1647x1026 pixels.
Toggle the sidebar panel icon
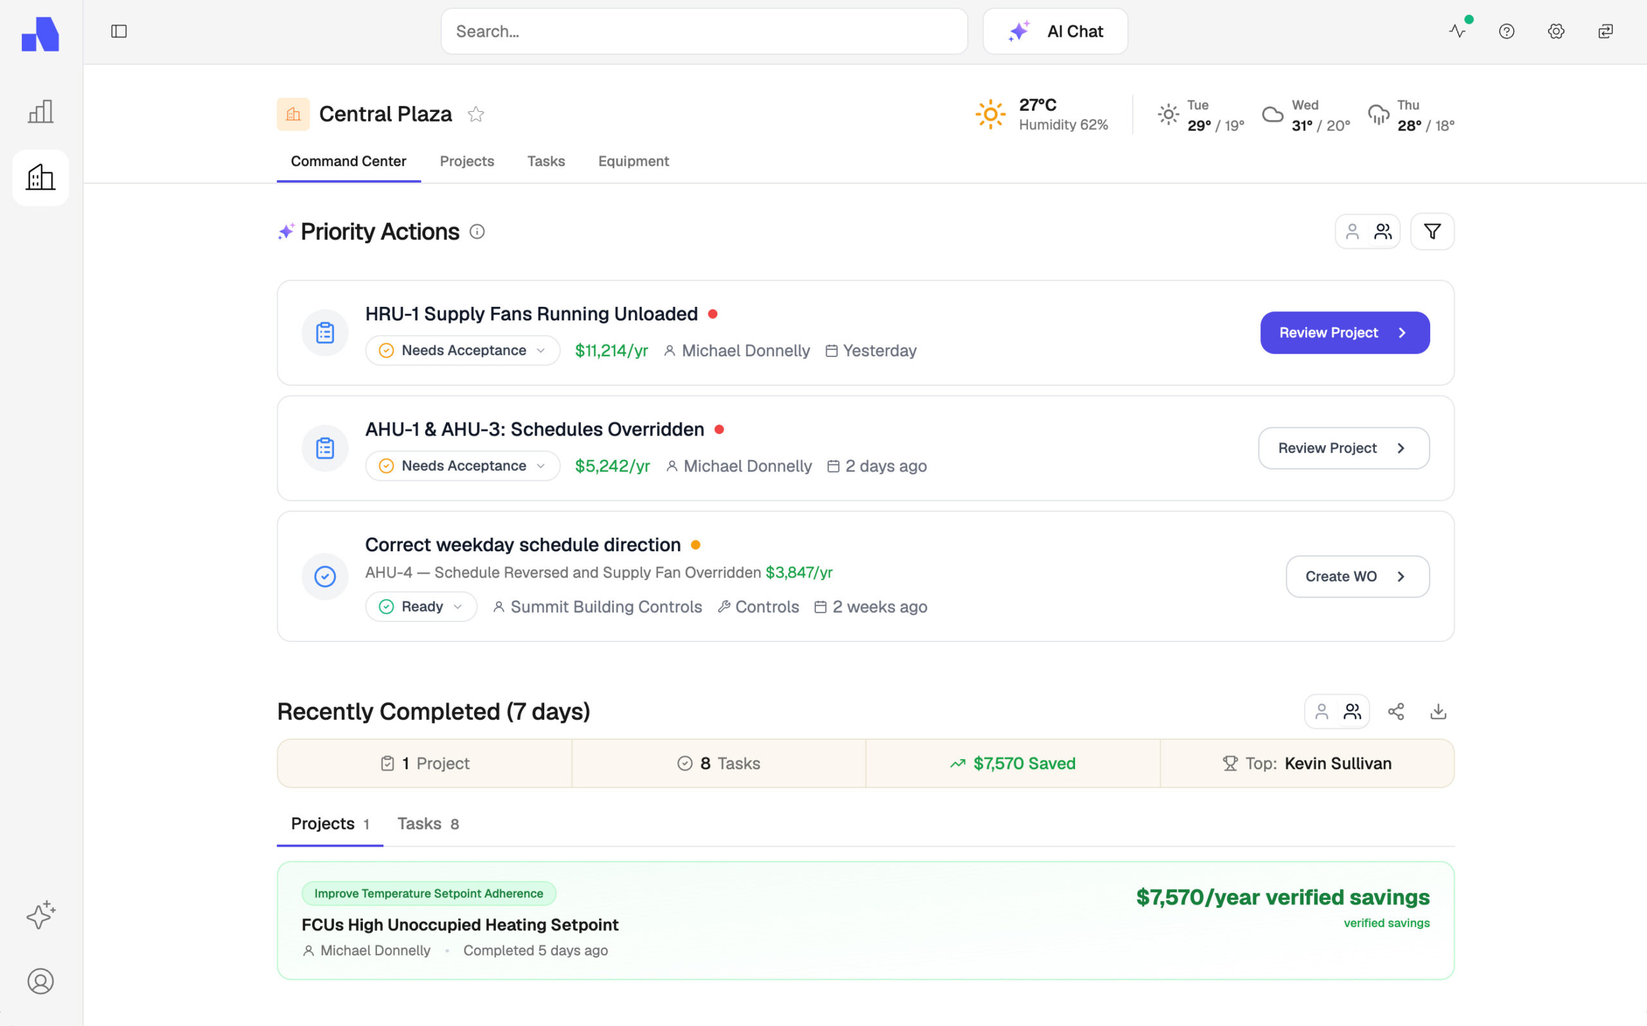click(119, 32)
